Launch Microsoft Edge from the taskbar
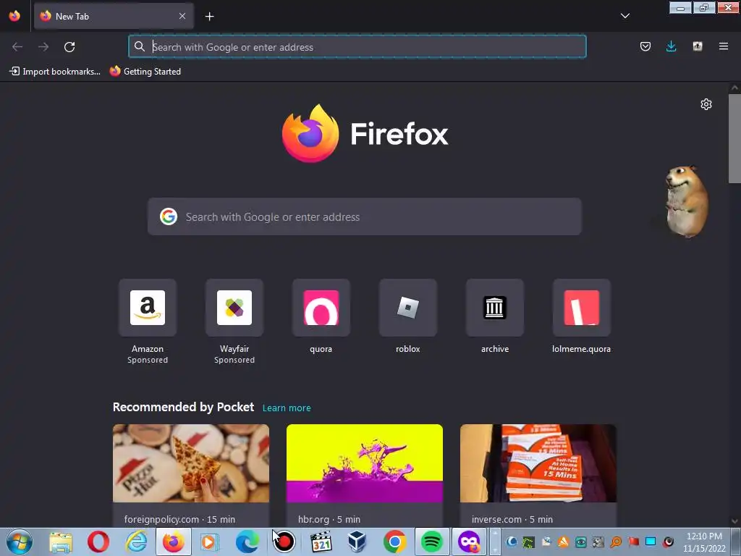 pyautogui.click(x=247, y=542)
